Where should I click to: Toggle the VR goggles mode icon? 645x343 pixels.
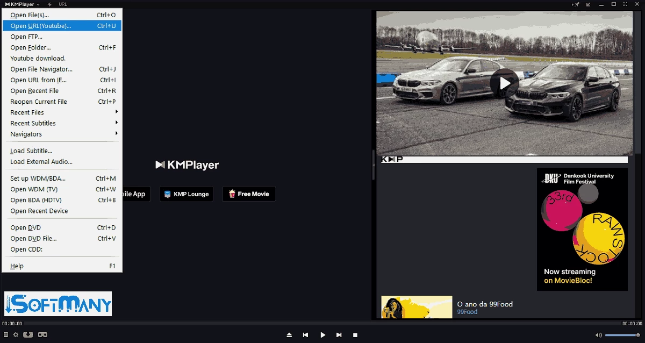click(x=42, y=335)
